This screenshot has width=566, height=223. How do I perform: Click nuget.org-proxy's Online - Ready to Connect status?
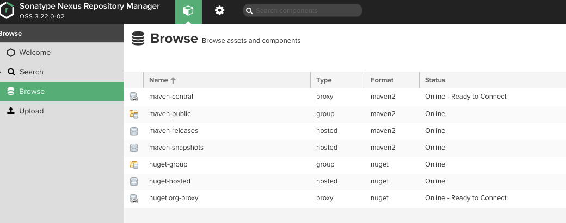[x=466, y=198]
